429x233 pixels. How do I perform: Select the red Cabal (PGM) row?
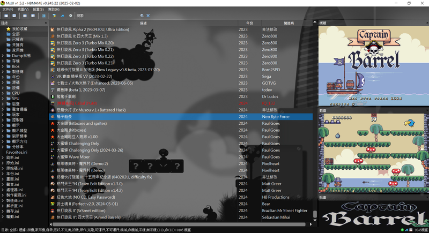pos(181,103)
